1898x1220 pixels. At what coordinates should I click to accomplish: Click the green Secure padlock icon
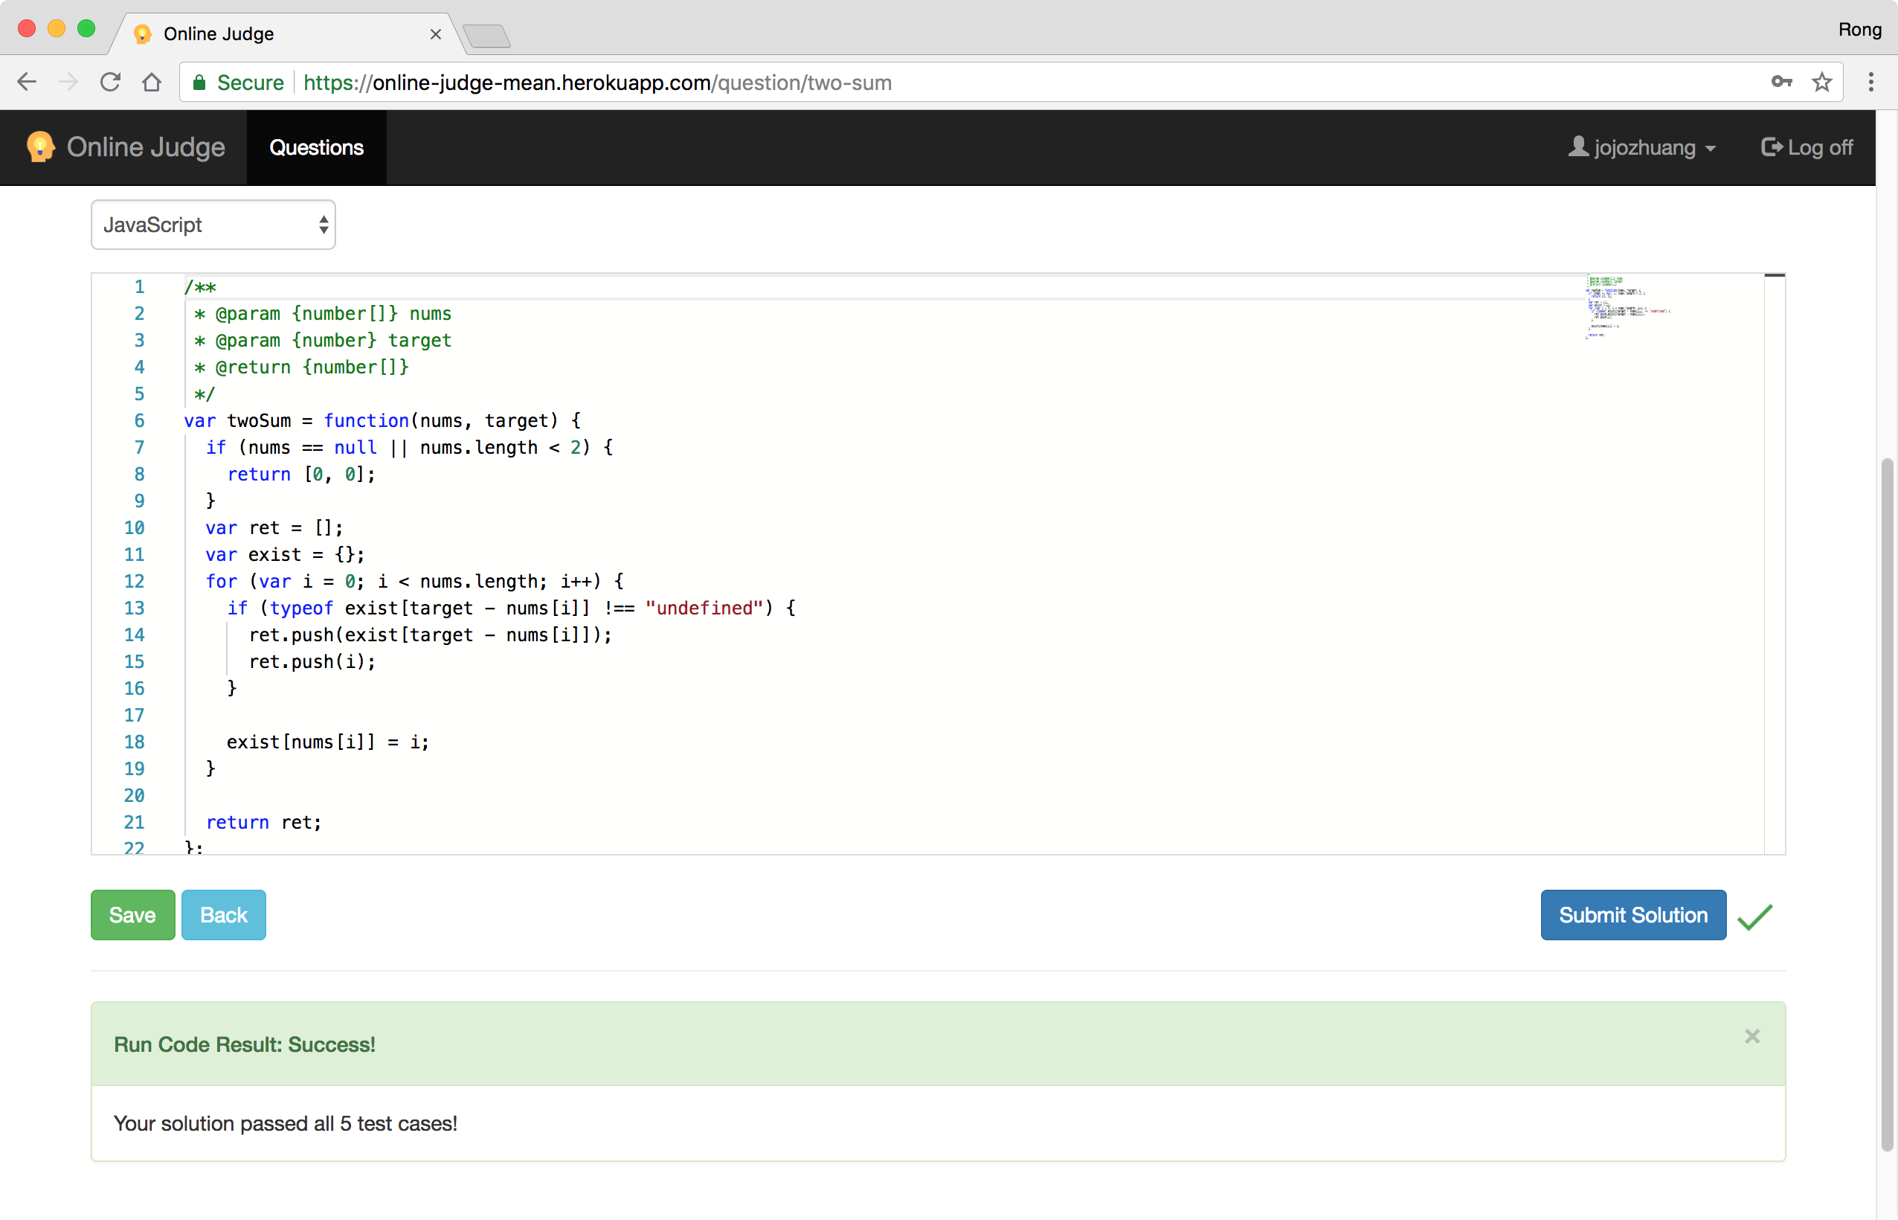(199, 83)
